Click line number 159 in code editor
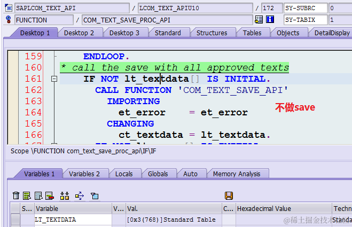This screenshot has height=227, width=352. (x=33, y=56)
